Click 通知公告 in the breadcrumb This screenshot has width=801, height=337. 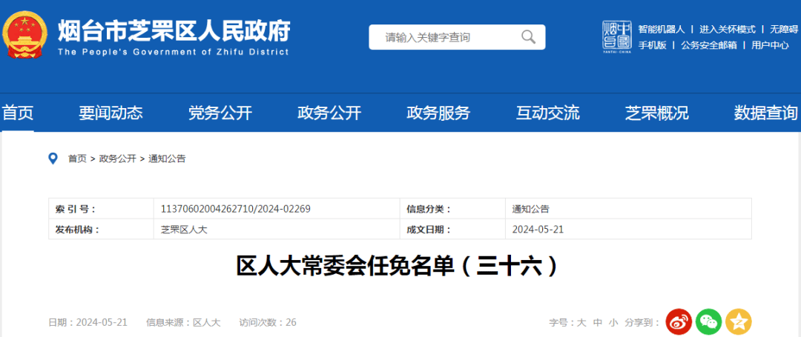[x=167, y=159]
